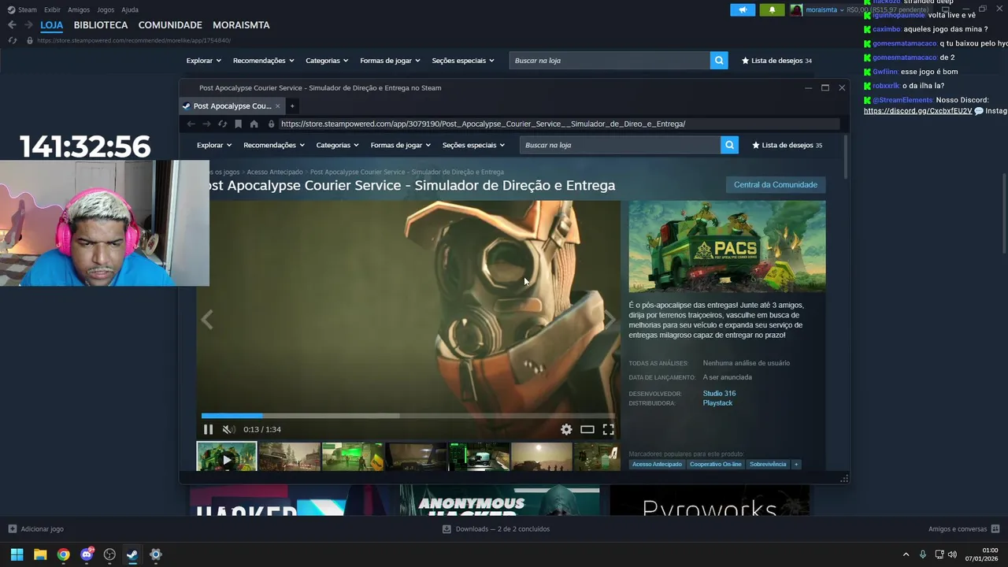Image resolution: width=1008 pixels, height=567 pixels.
Task: Expand more tags with the plus button
Action: point(796,465)
